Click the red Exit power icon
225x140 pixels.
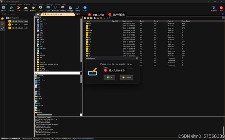[221, 9]
